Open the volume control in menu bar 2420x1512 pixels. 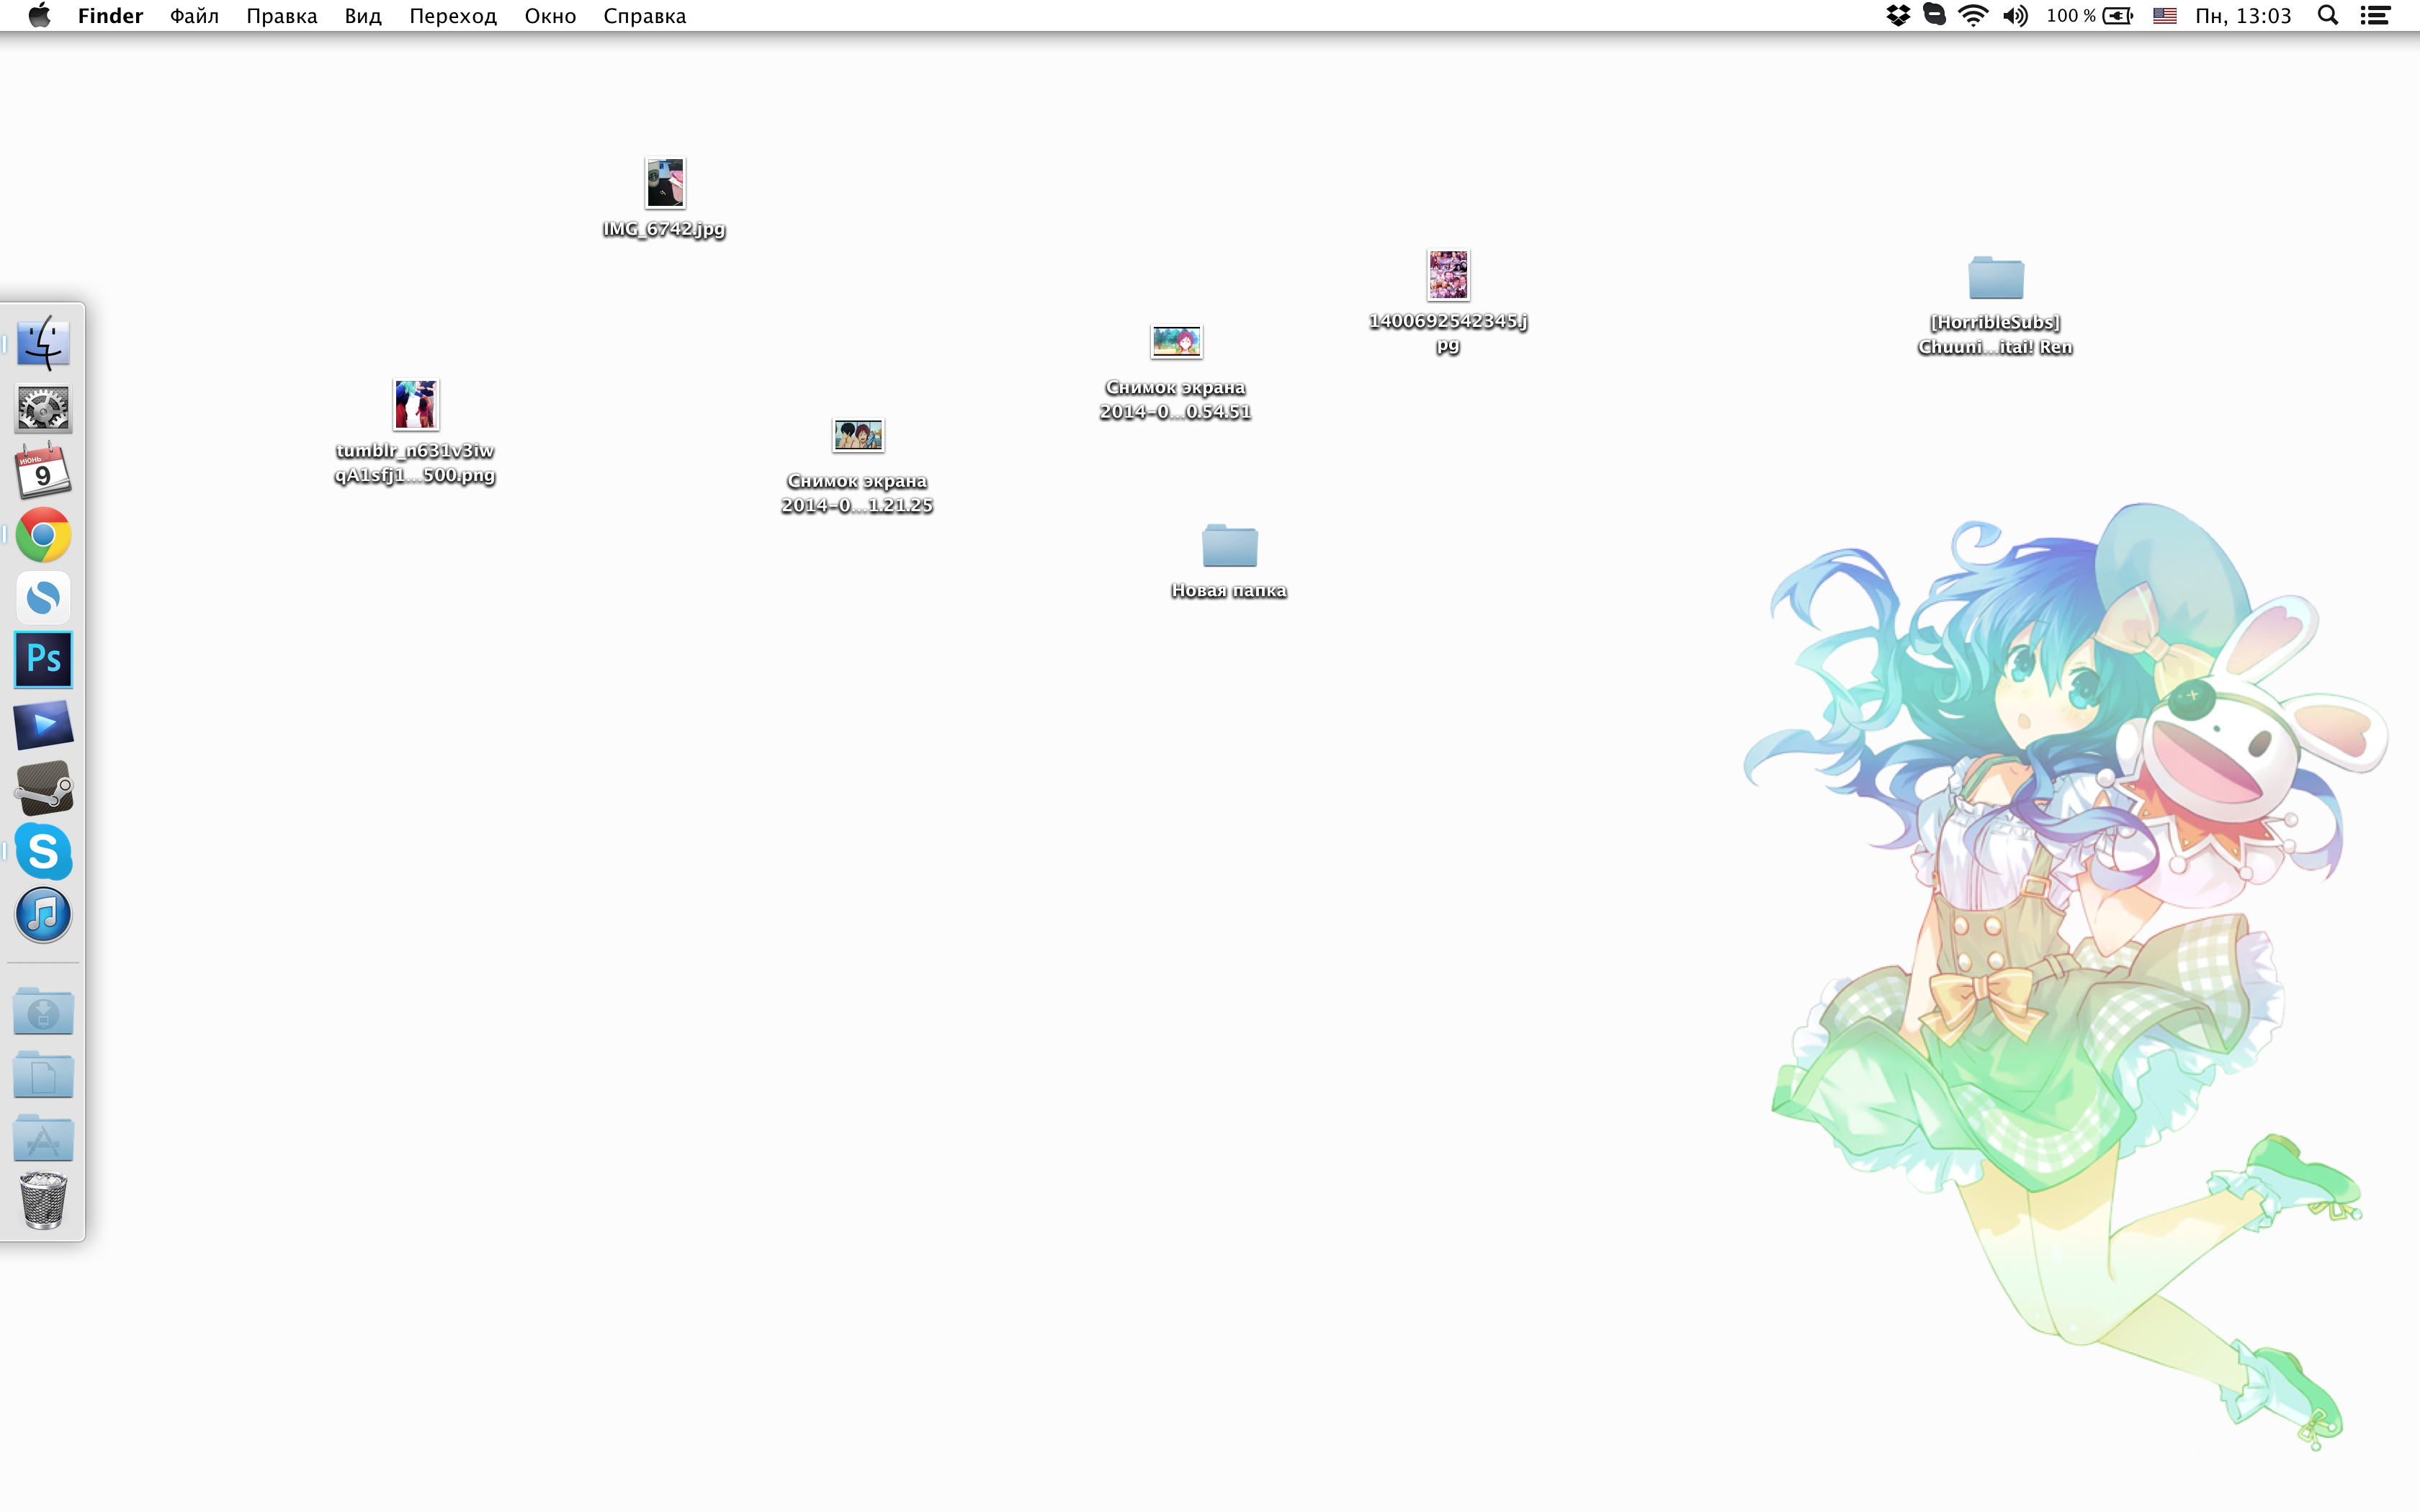[2015, 15]
